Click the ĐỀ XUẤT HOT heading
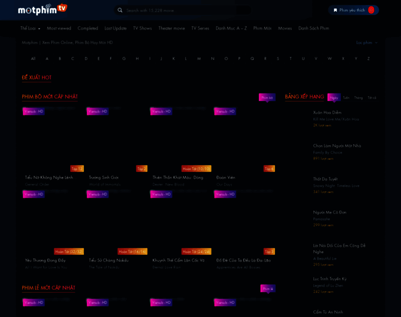This screenshot has height=317, width=401. tap(36, 78)
